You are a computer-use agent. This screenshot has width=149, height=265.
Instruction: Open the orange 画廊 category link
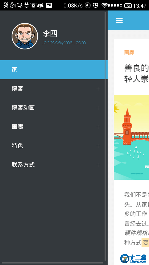(129, 52)
